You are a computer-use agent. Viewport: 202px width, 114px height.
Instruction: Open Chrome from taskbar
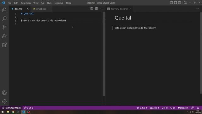tap(13, 112)
